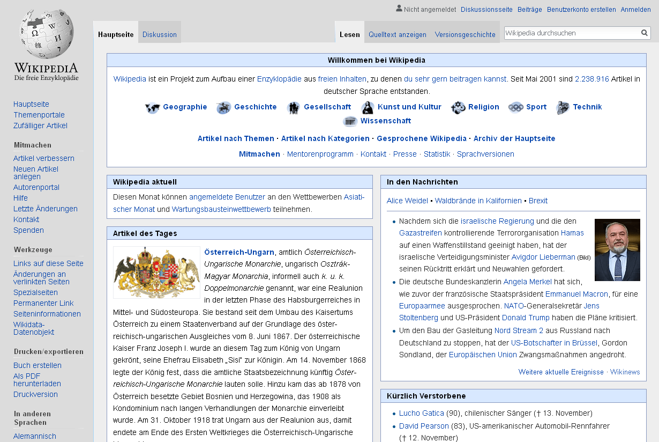Click the Geschichte horseman icon

(x=223, y=107)
